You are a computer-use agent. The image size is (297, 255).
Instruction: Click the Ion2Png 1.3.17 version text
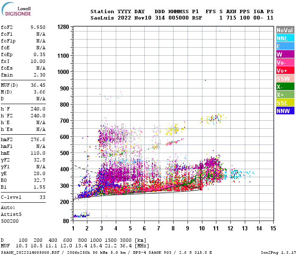pos(278,252)
